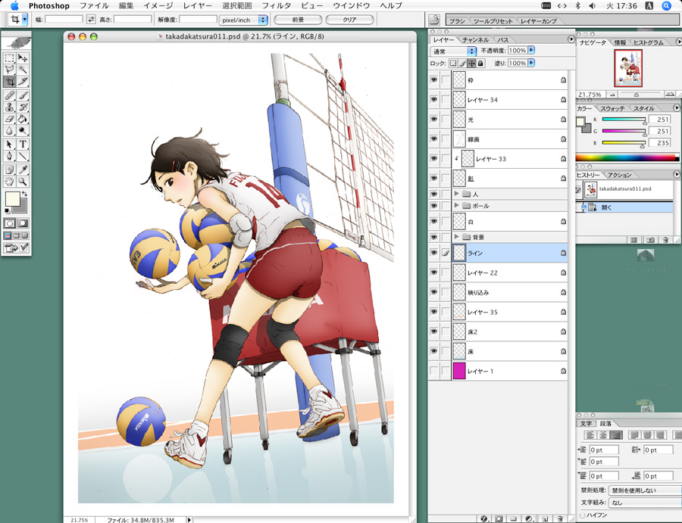The height and width of the screenshot is (523, 682).
Task: Select the Brush tool
Action: point(23,95)
